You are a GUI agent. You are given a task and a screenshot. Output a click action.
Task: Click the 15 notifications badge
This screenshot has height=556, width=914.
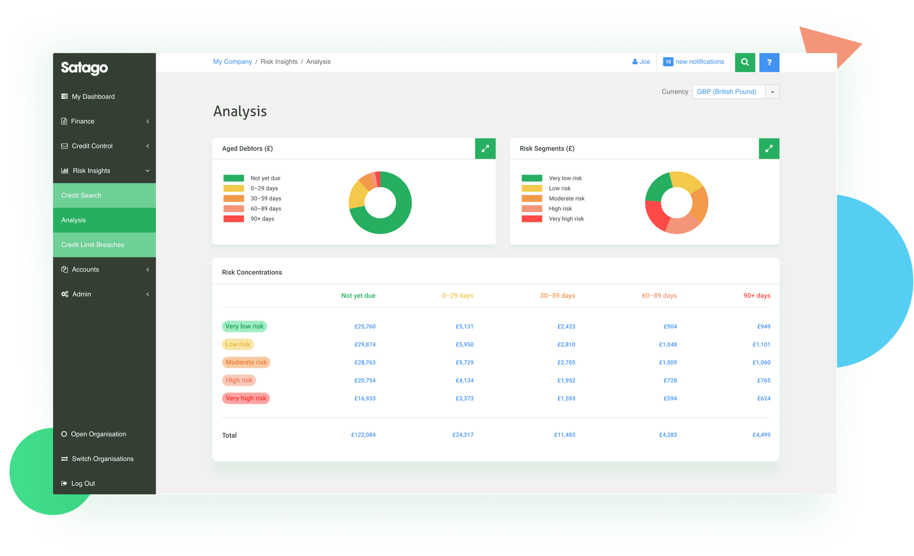click(668, 62)
